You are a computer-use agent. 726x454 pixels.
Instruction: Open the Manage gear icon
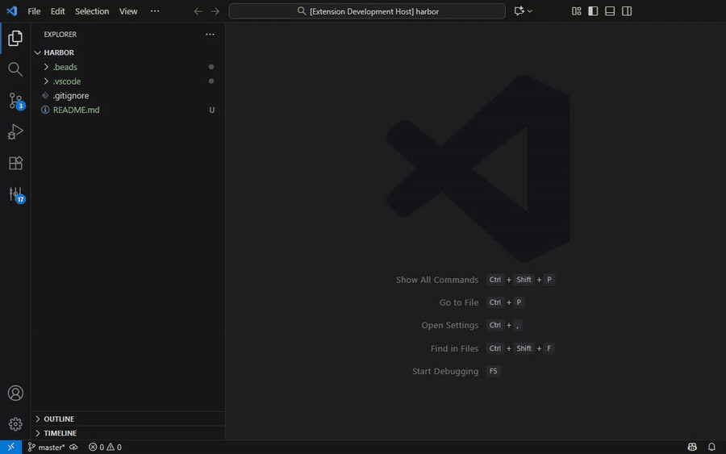15,424
